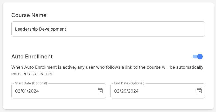Click into the Course Name text field

click(108, 29)
